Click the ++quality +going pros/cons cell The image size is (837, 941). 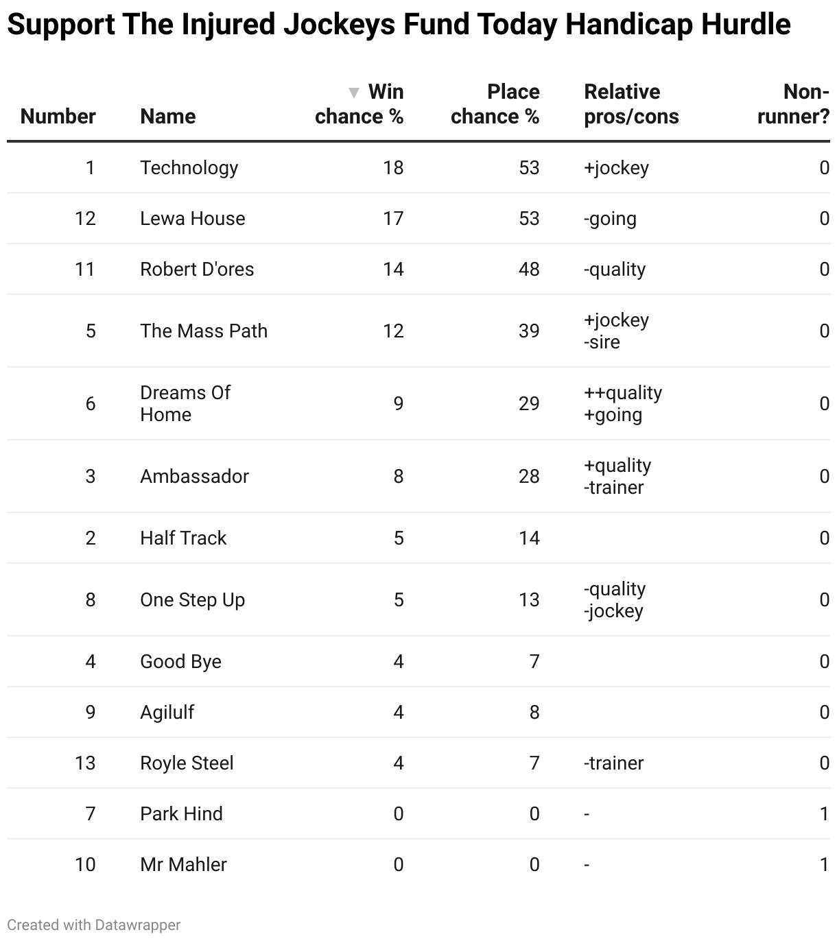point(622,403)
